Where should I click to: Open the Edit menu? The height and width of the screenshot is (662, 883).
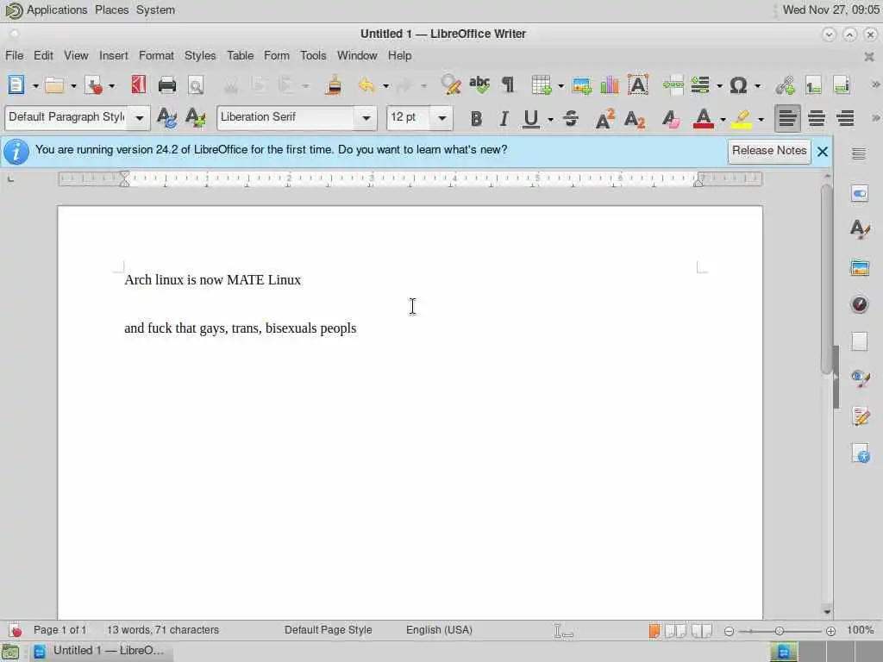pyautogui.click(x=43, y=56)
